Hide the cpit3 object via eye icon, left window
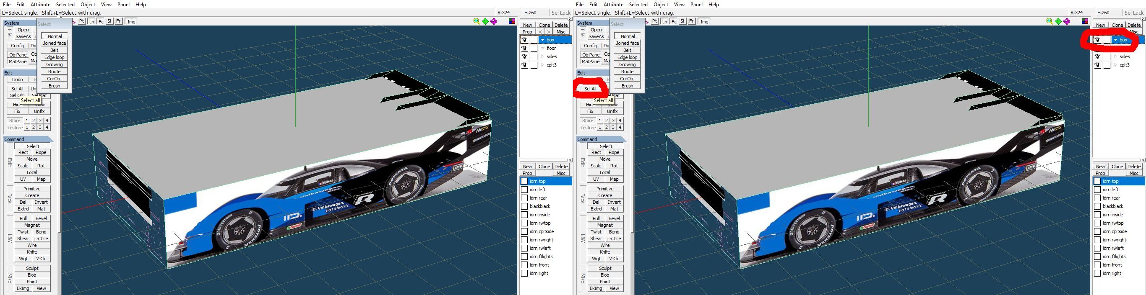1146x295 pixels. (x=524, y=65)
